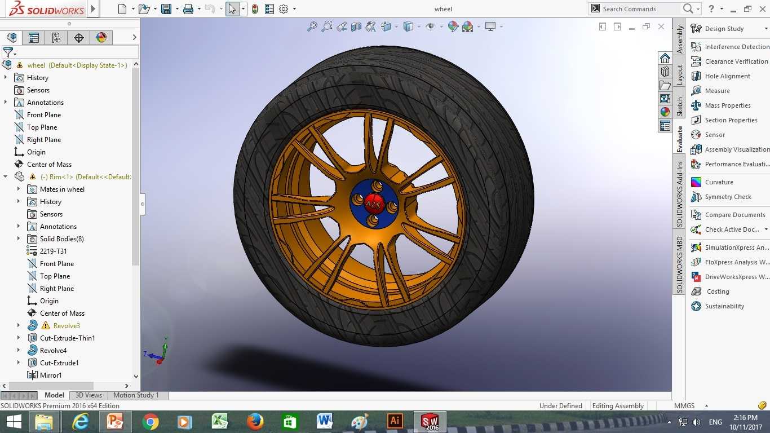
Task: Open the FeatureManager Design Tree tab
Action: 11,38
